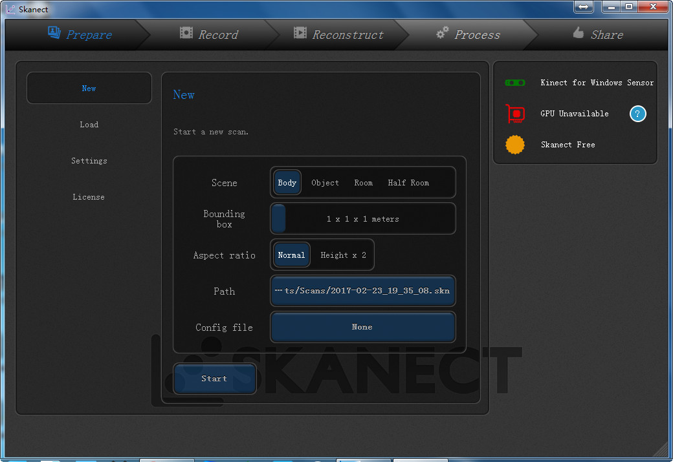673x462 pixels.
Task: Open GPU help question mark
Action: (x=637, y=114)
